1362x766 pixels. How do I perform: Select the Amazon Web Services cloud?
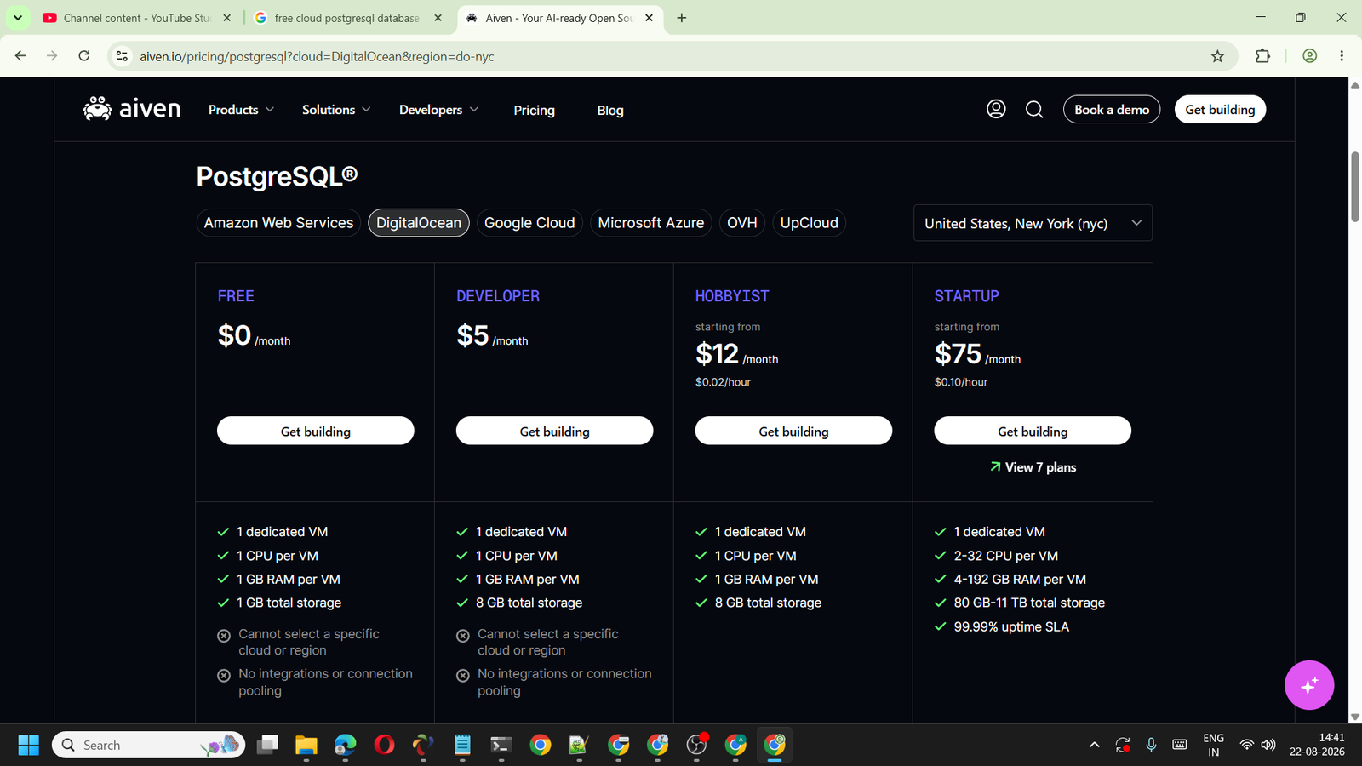point(278,223)
